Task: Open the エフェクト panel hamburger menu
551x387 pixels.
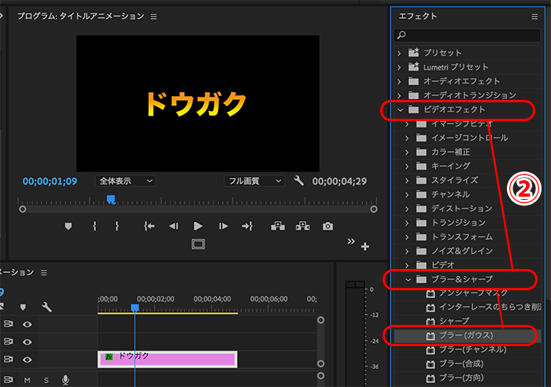Action: click(x=534, y=16)
